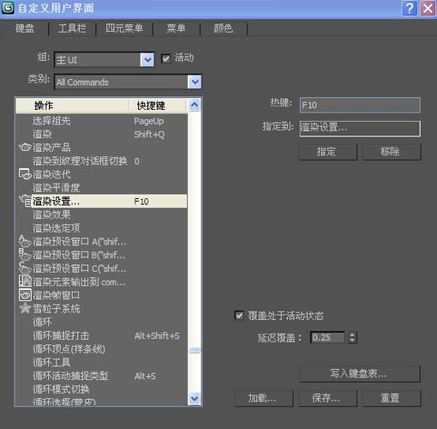437x429 pixels.
Task: Click the up arrow of the list scrollbar
Action: click(x=195, y=105)
